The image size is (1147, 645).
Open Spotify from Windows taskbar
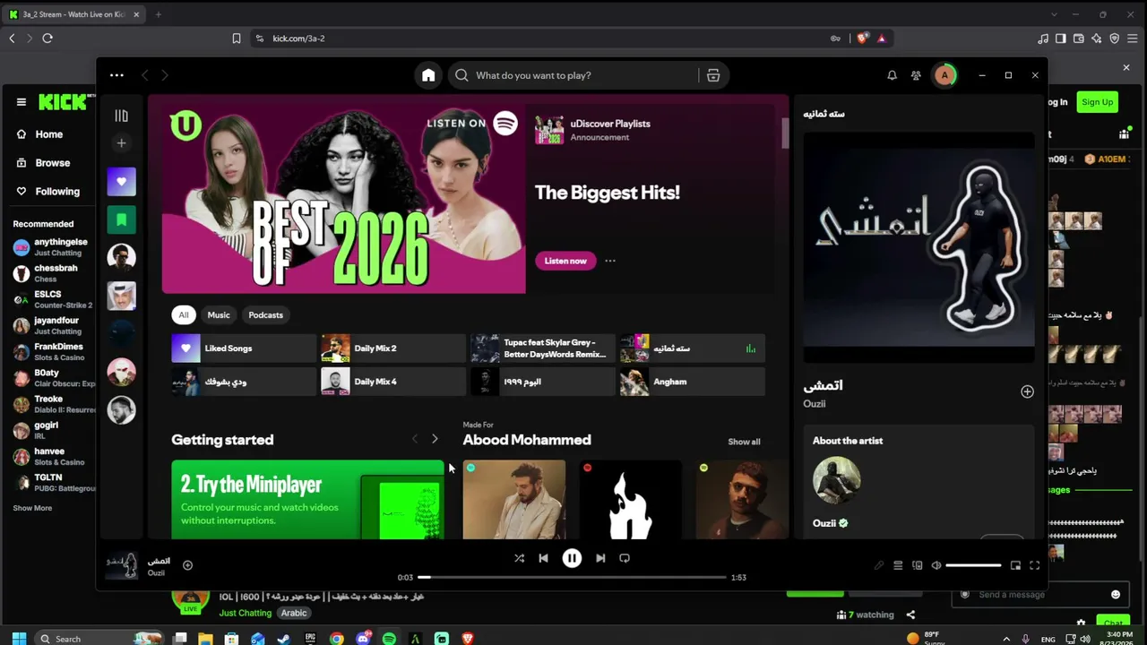click(x=389, y=639)
